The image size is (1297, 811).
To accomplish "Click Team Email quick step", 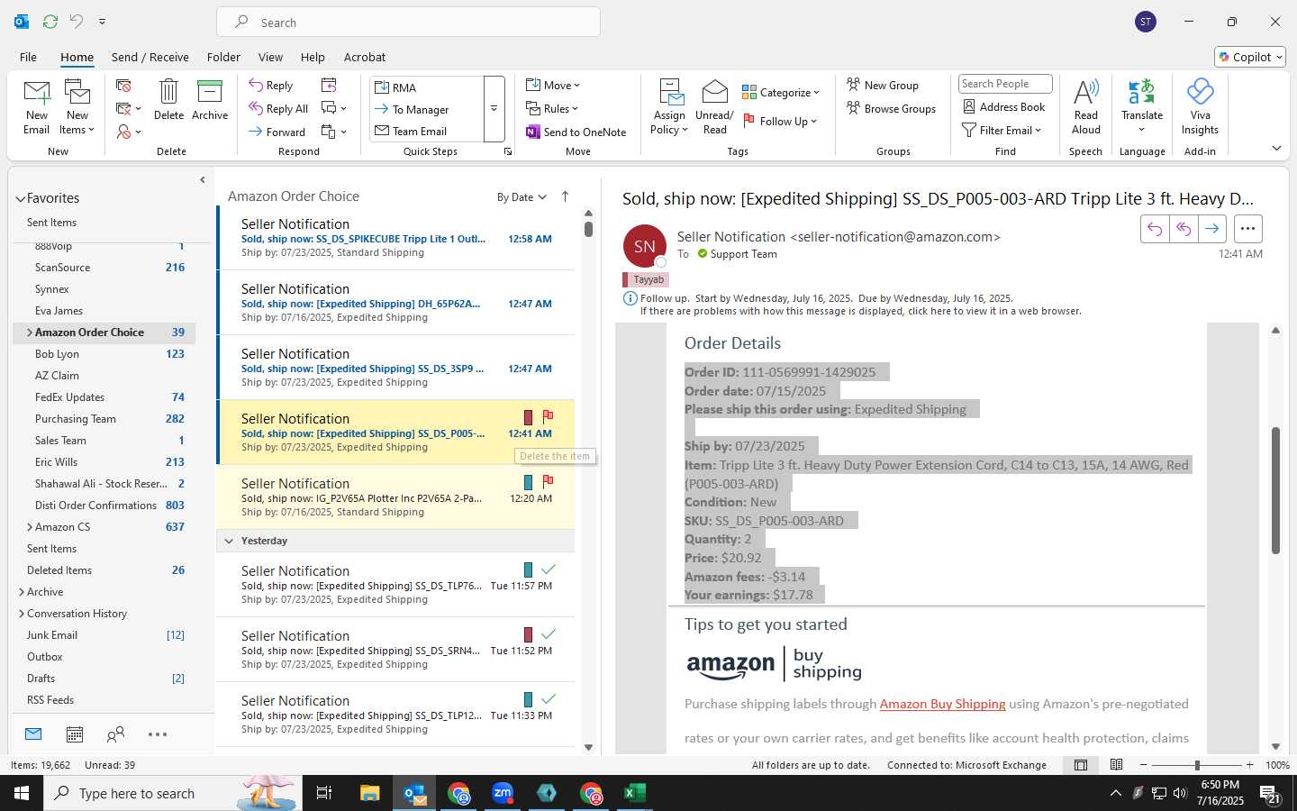I will (x=428, y=131).
